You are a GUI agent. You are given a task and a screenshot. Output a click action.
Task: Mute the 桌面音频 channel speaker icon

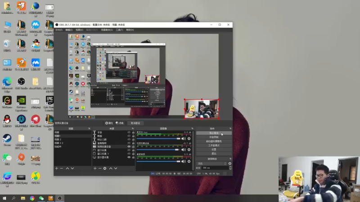(183, 162)
